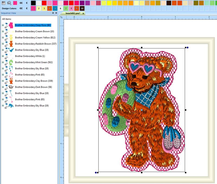Click the current pink color indicator box
The width and height of the screenshot is (217, 184).
15,3
